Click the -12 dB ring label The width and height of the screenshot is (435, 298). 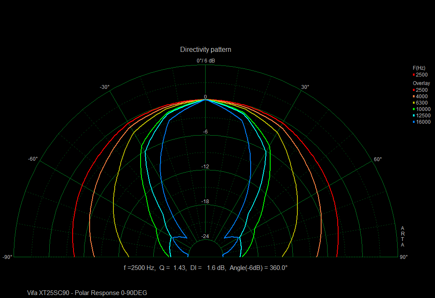click(x=205, y=167)
